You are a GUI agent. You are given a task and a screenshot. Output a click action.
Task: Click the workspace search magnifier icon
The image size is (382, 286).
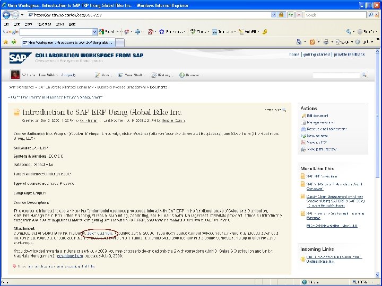click(364, 75)
